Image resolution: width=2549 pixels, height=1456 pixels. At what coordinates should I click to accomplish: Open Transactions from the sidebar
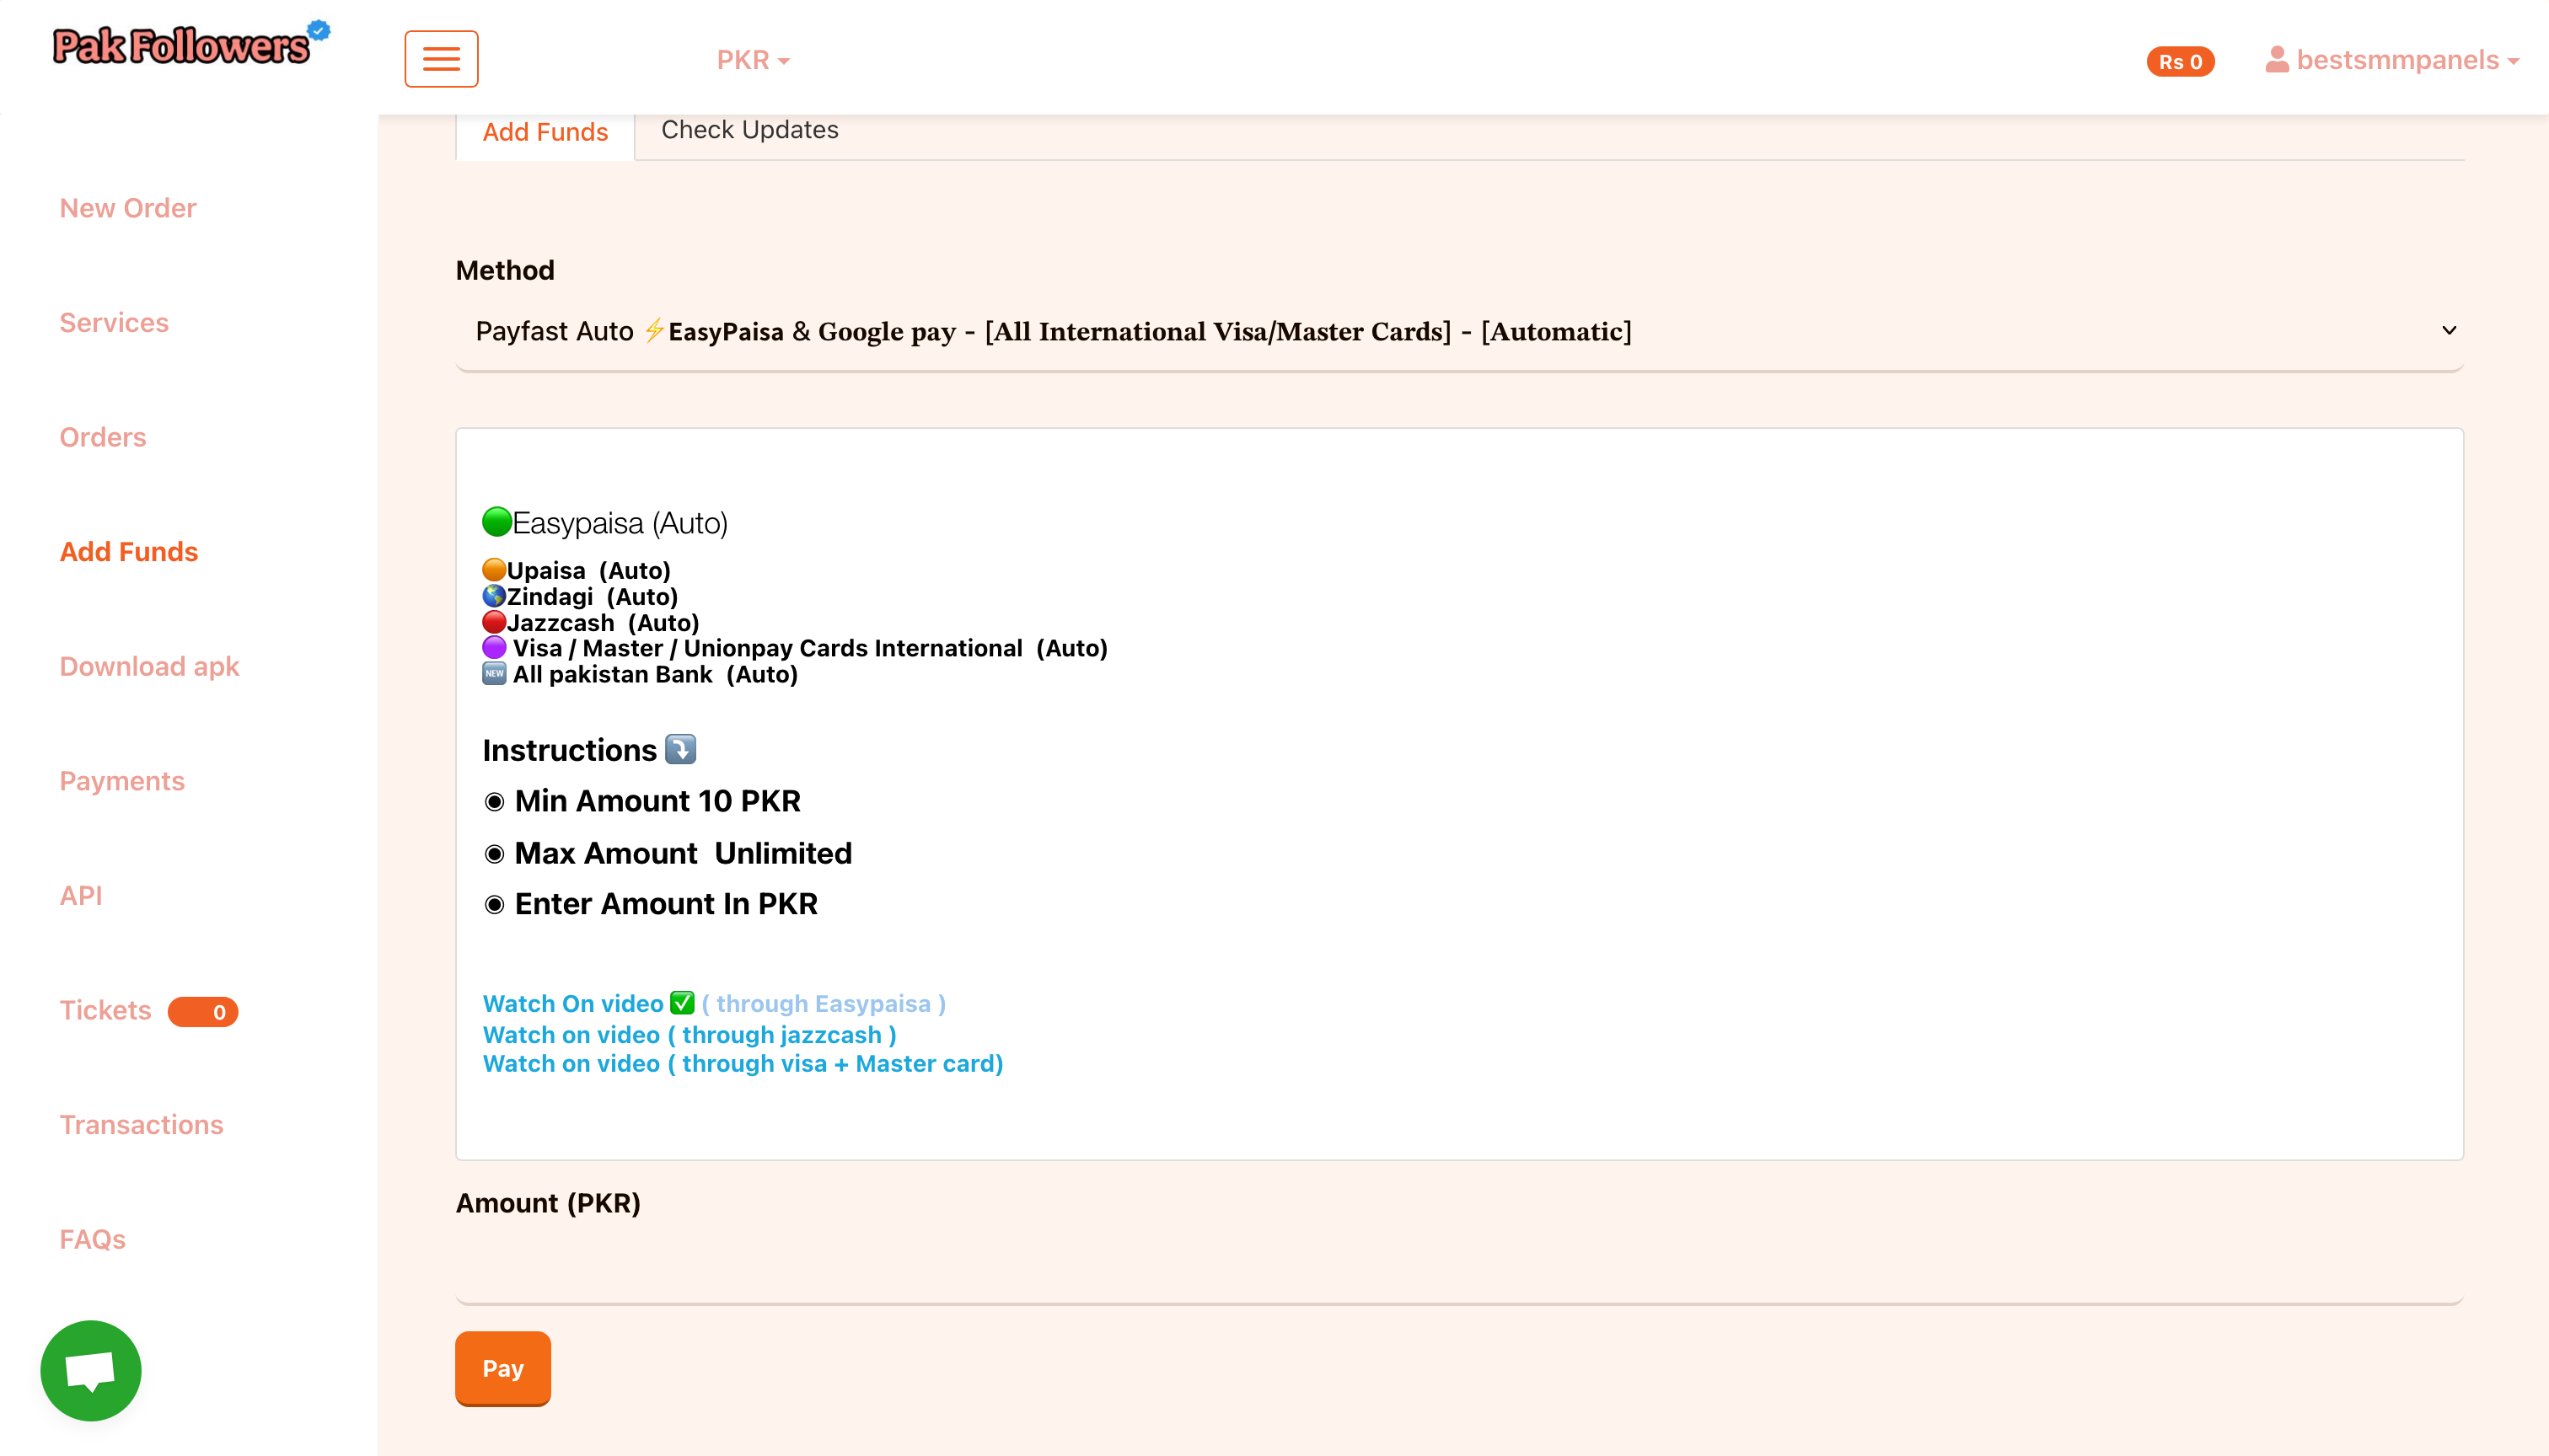[x=141, y=1125]
